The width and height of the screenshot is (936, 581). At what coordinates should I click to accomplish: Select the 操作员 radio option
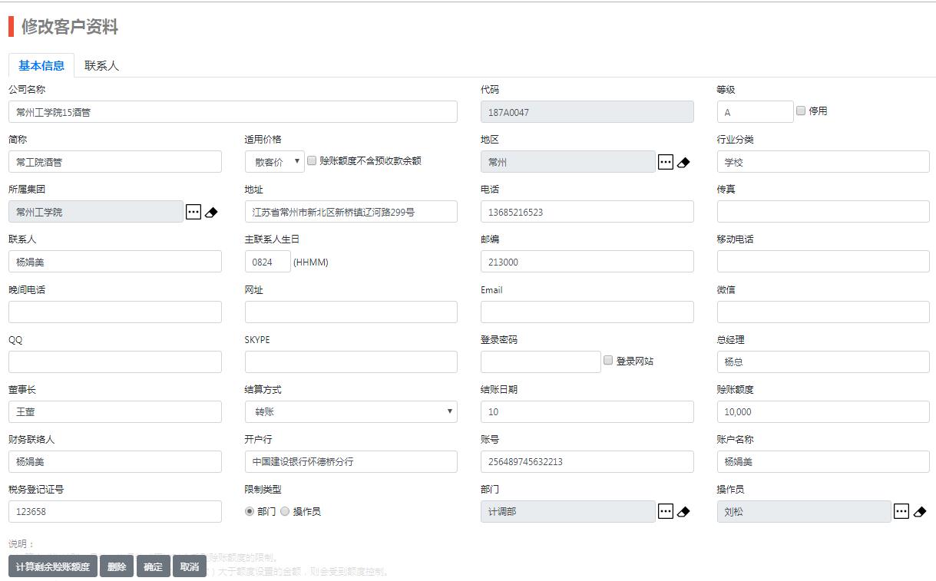pos(285,511)
